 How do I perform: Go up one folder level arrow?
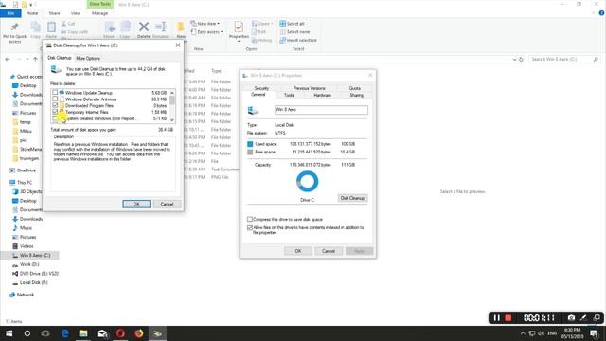36,59
